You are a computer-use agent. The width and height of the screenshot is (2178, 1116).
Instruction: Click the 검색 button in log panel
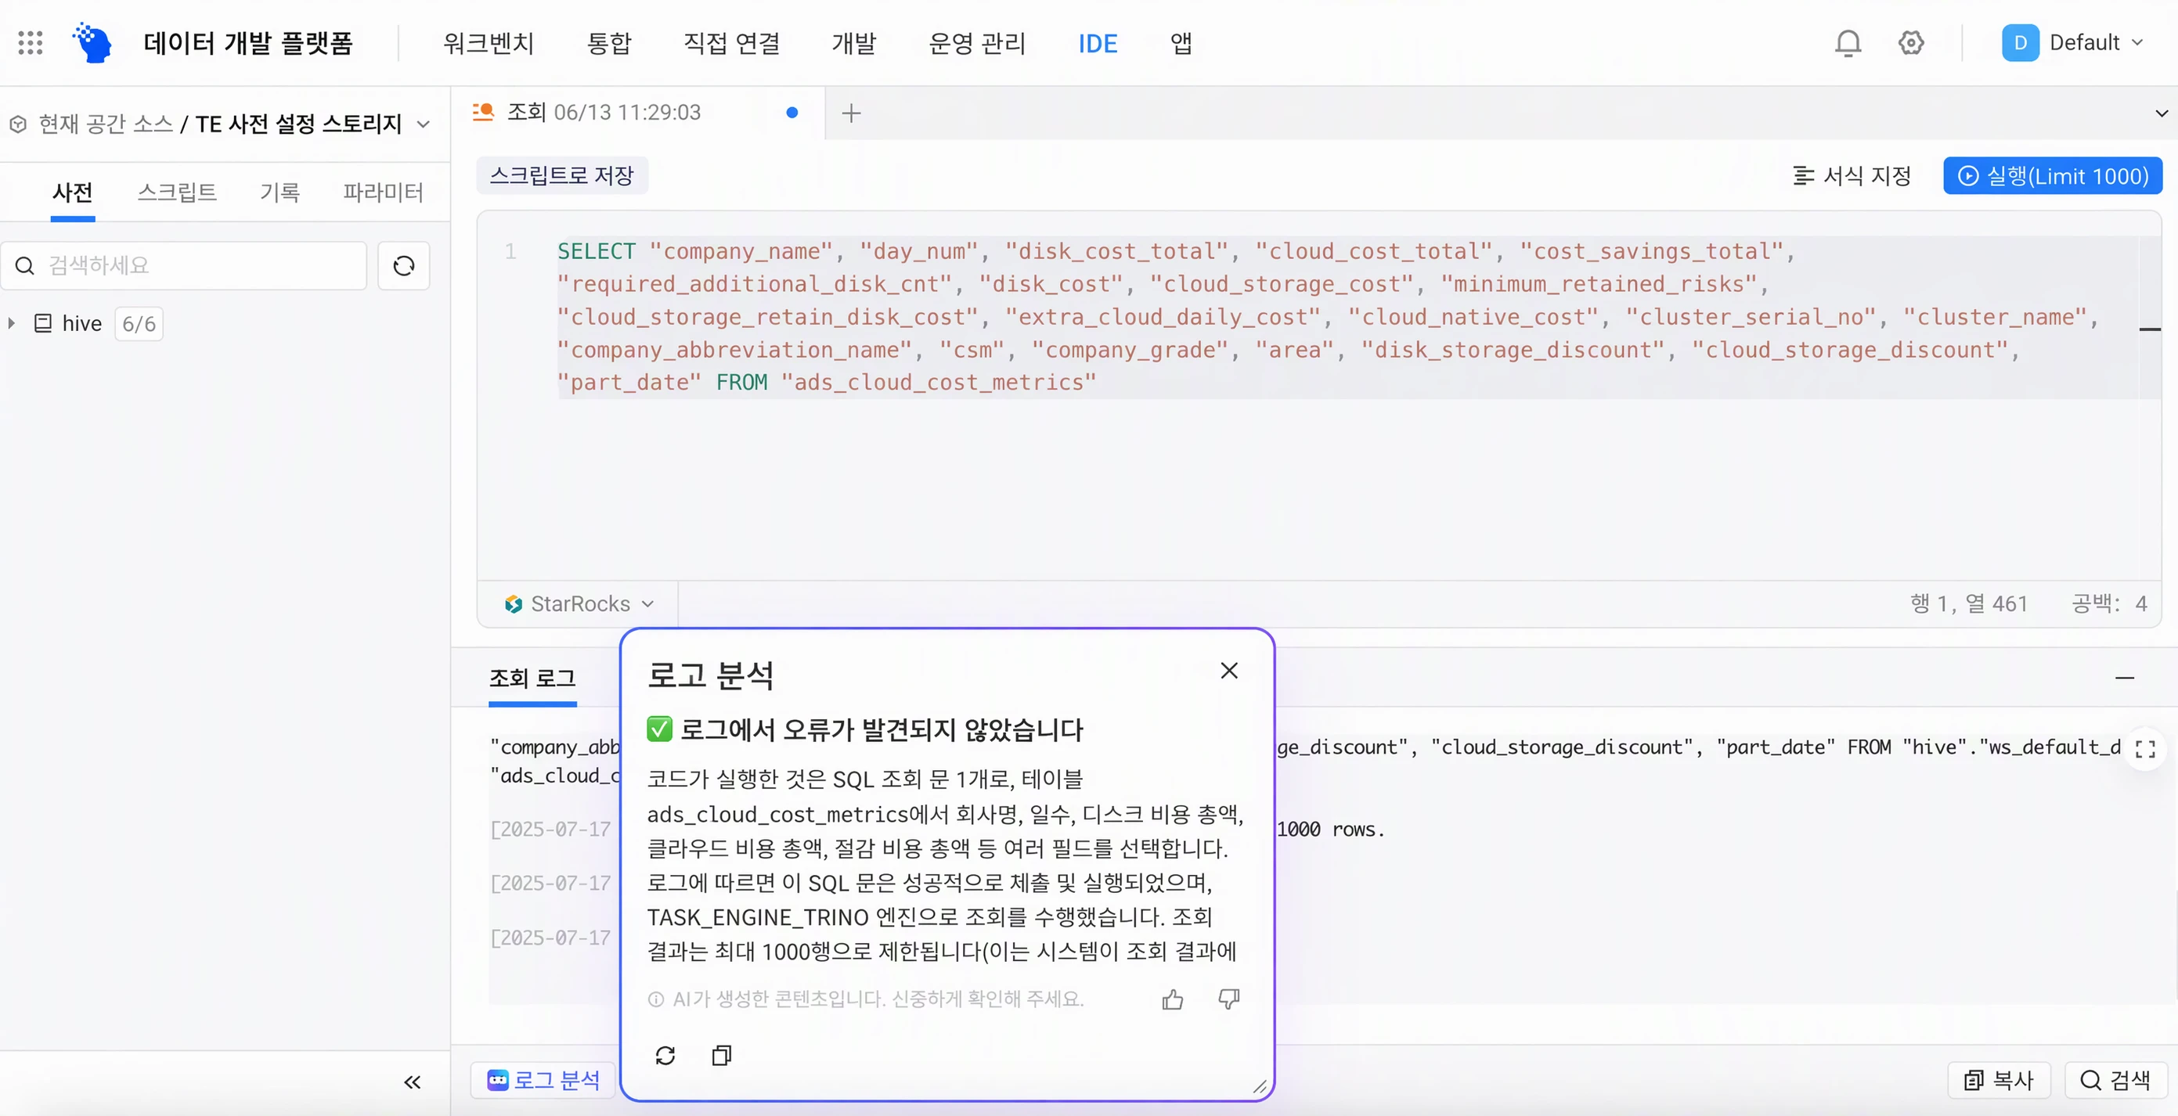(2115, 1080)
